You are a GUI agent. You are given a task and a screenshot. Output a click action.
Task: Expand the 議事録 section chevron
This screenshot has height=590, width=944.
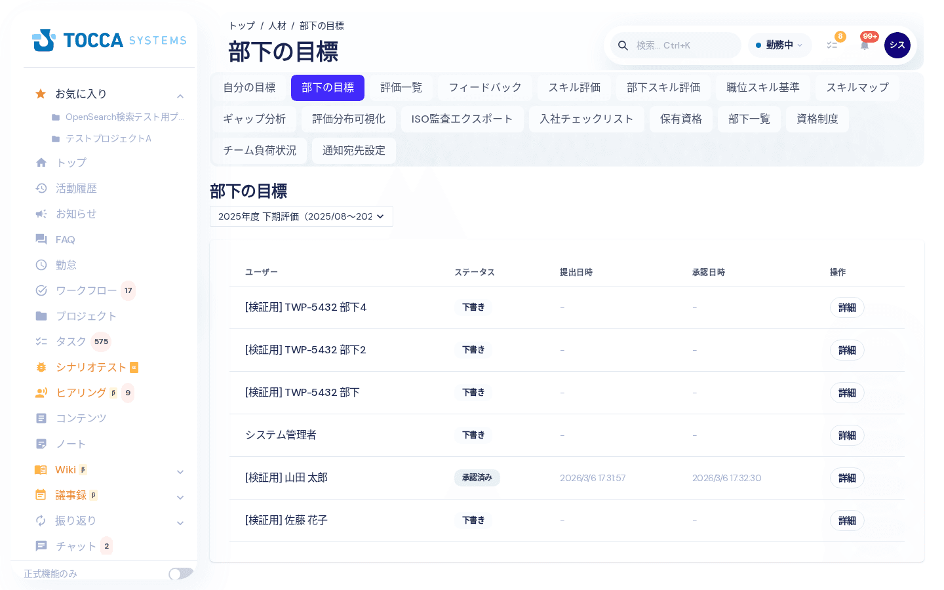click(180, 497)
